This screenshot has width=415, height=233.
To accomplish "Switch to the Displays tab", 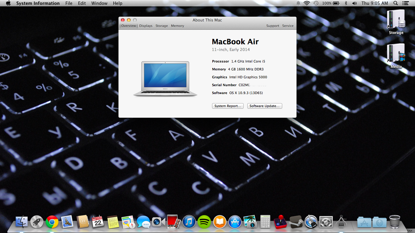I will click(x=146, y=26).
